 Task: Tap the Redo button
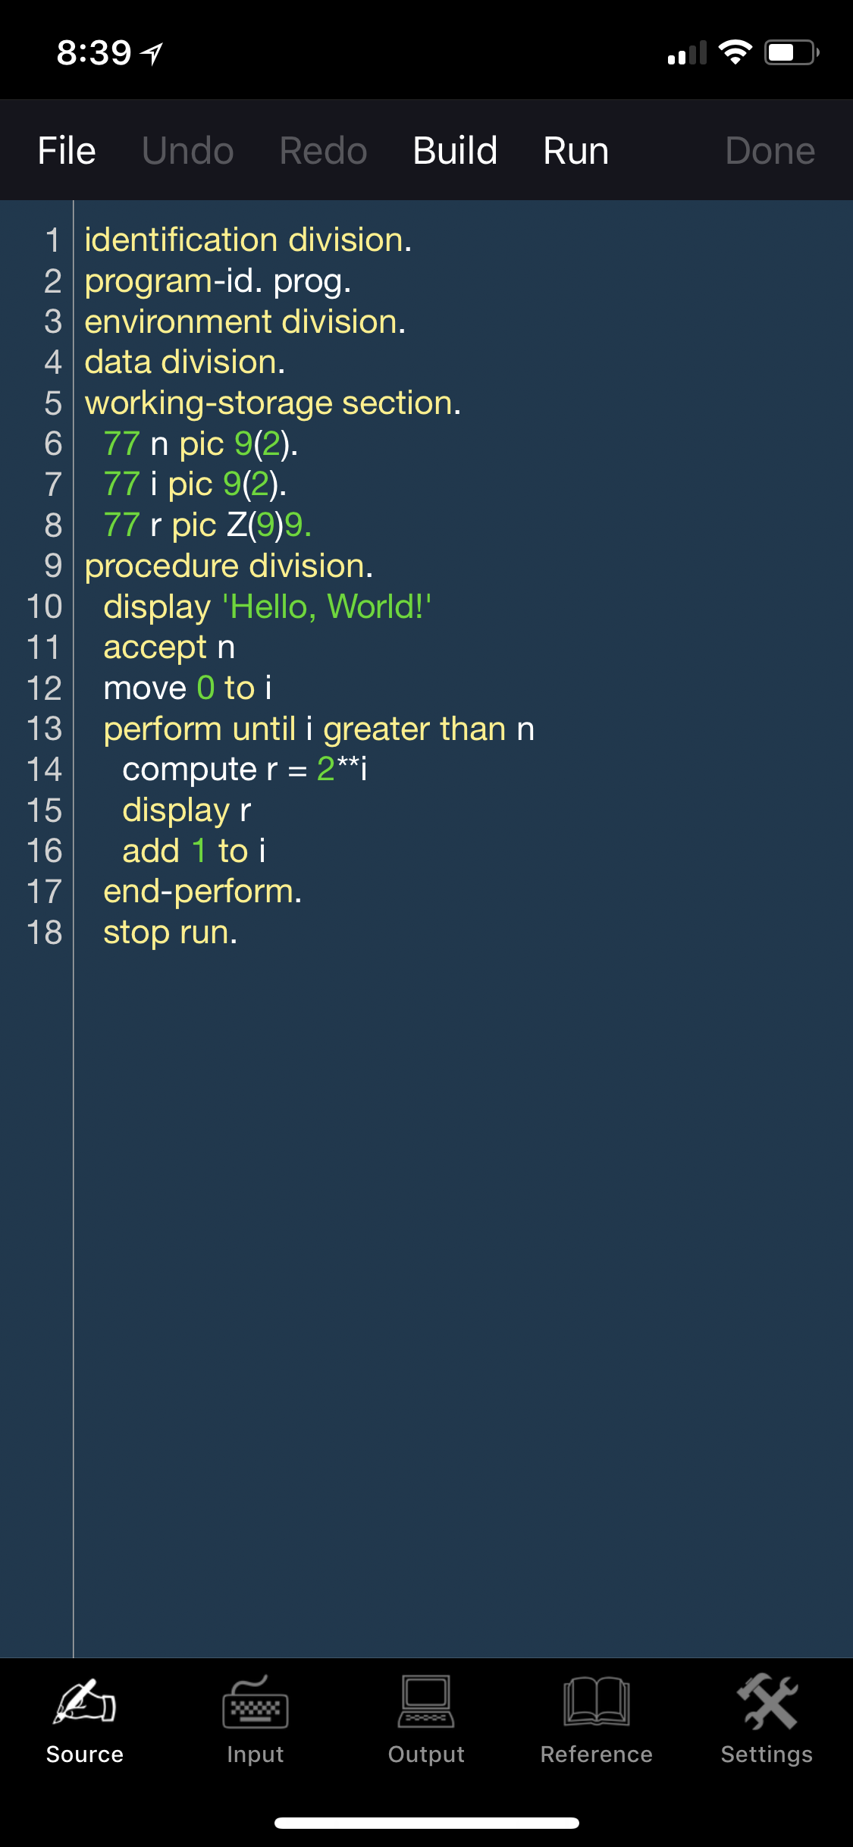323,150
